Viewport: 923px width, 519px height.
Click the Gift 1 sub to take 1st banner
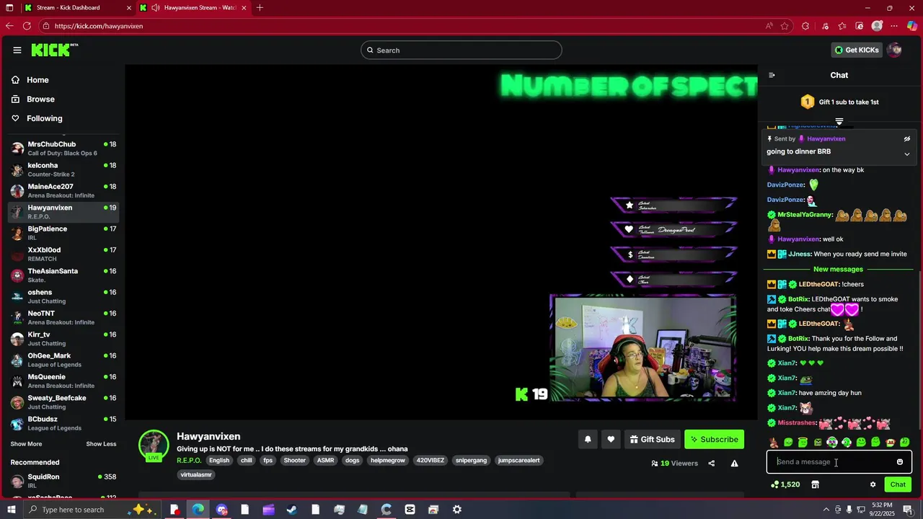pos(839,102)
